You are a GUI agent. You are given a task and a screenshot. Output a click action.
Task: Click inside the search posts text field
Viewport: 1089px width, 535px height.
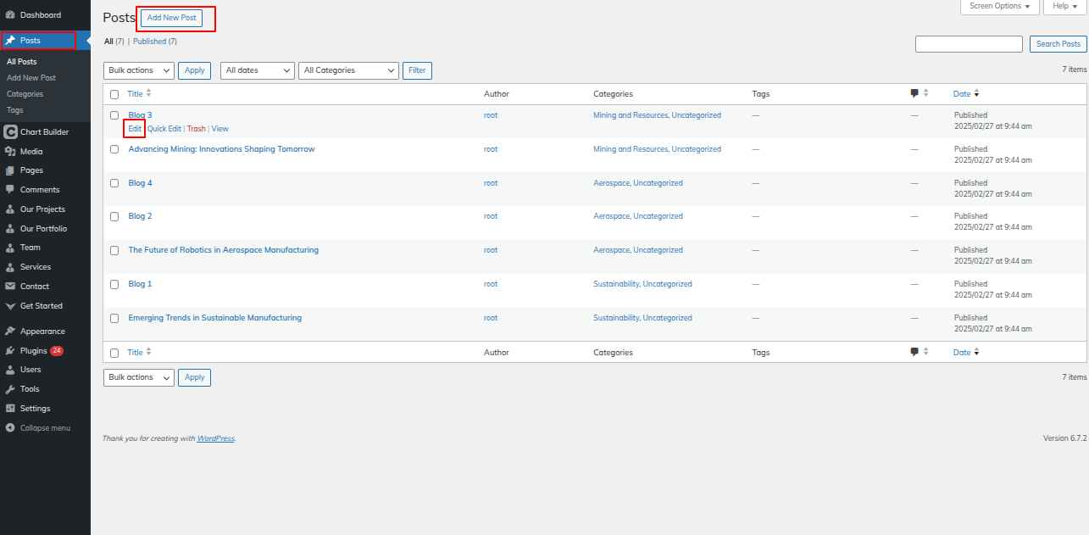[x=969, y=44]
